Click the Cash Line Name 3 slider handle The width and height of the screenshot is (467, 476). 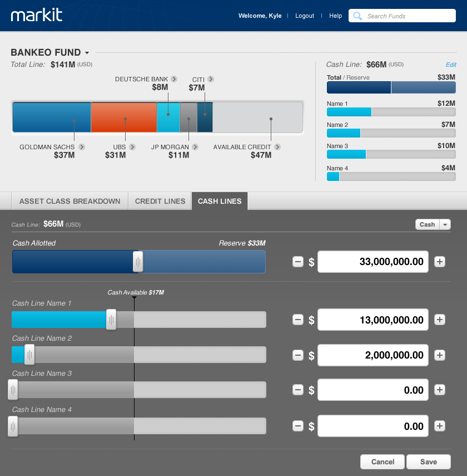13,390
